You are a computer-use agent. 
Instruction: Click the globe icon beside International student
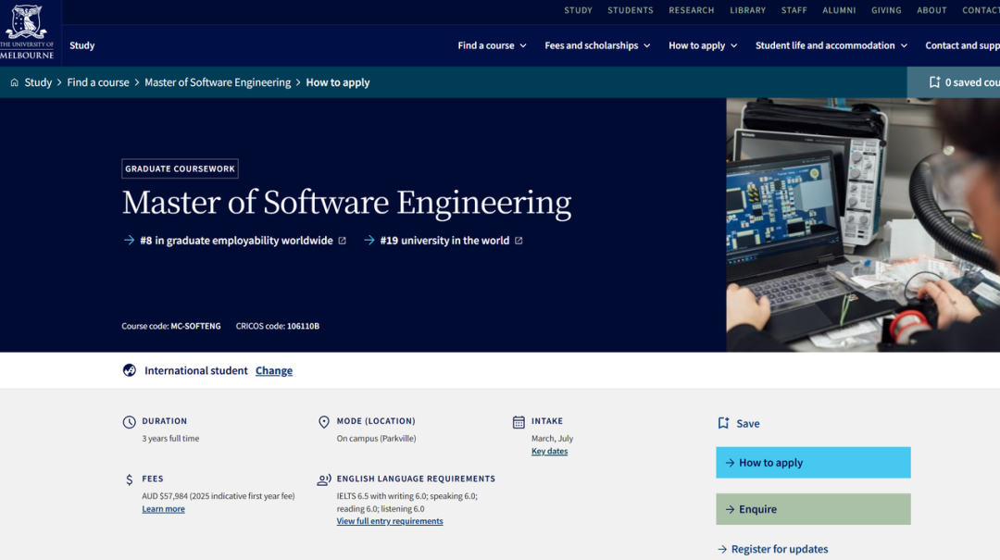tap(130, 370)
